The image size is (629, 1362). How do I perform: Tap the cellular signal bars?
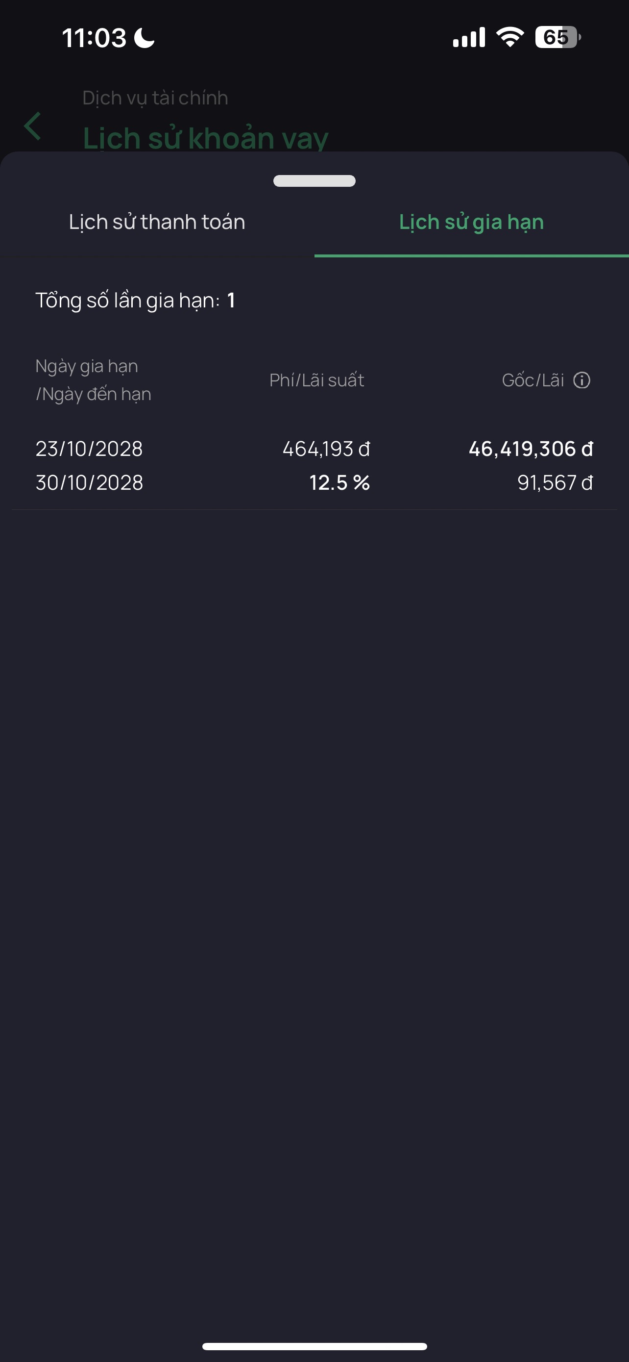click(468, 38)
